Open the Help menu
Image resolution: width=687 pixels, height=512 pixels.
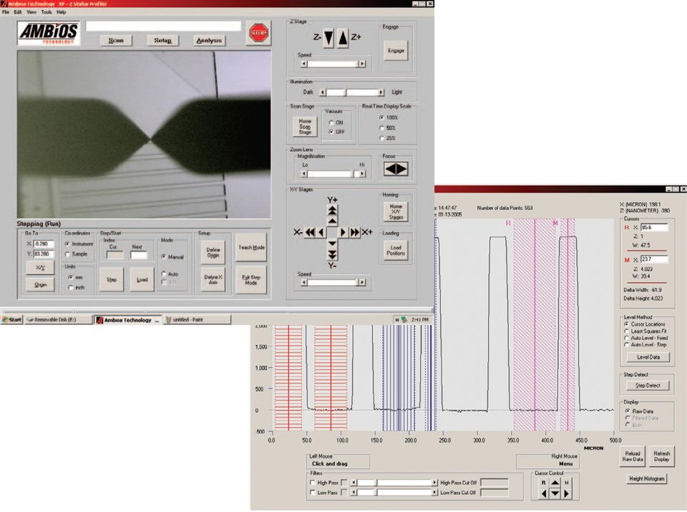point(62,12)
